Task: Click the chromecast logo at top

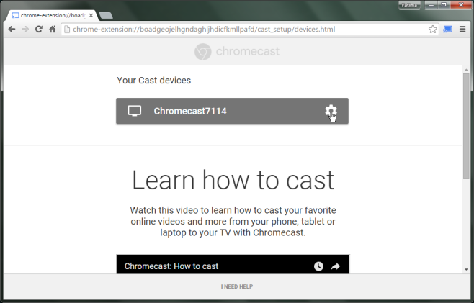Action: 237,51
